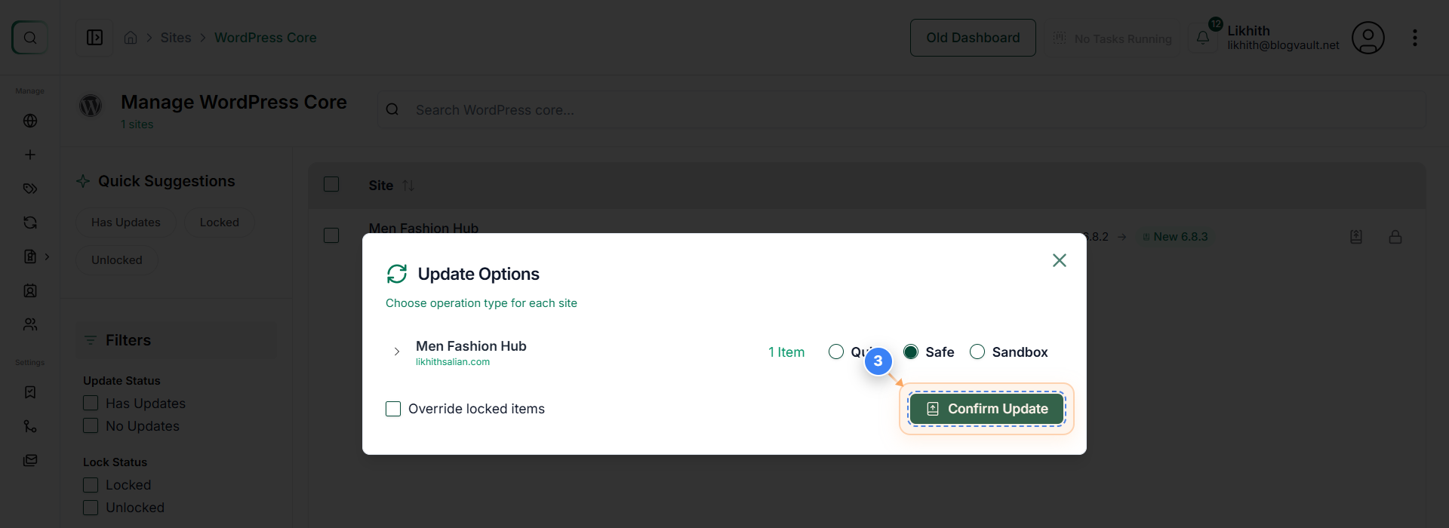Click the lock icon on Men Fashion Hub row
The width and height of the screenshot is (1449, 528).
[1395, 236]
